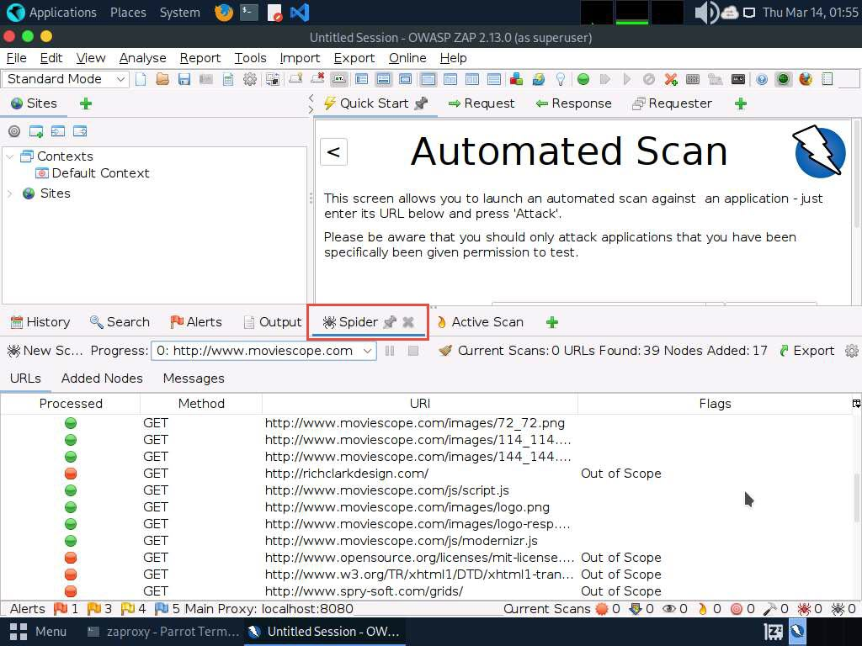
Task: Click the New Session toolbar icon
Action: tap(141, 79)
